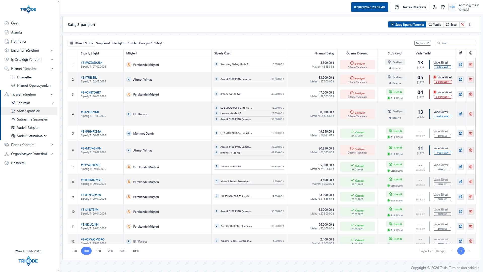Viewport: 483px width, 272px height.
Task: Open the calendar icon in the top bar
Action: [443, 7]
